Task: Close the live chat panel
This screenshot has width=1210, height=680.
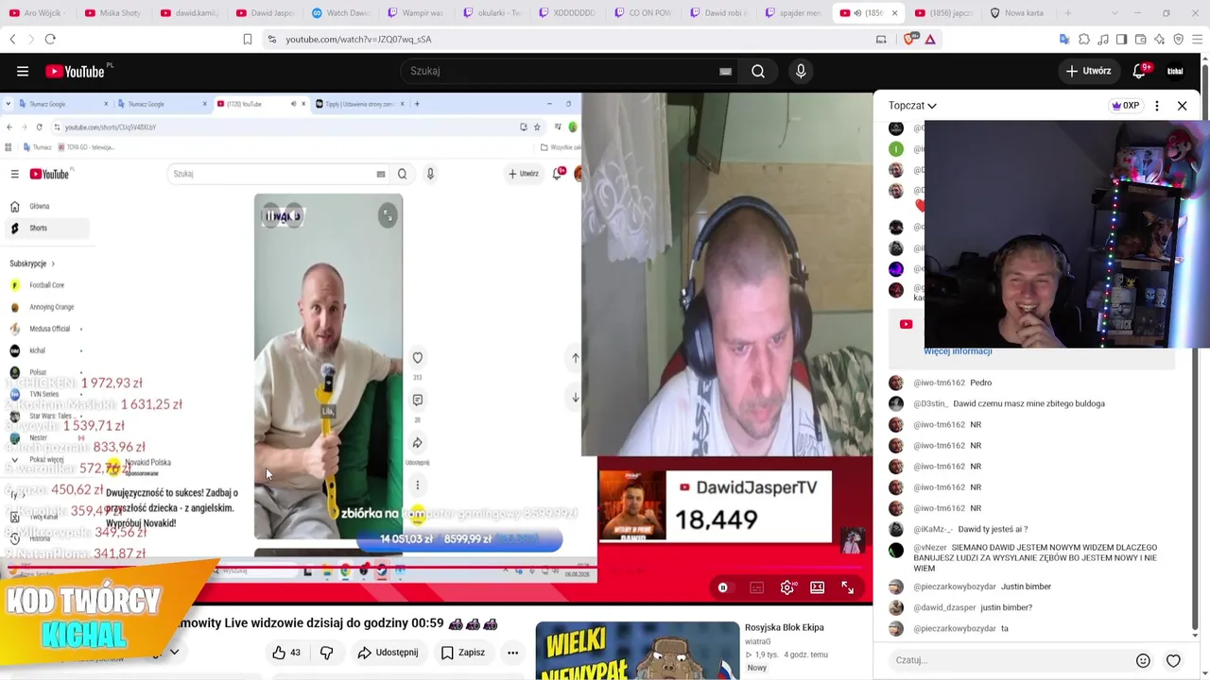Action: (x=1182, y=106)
